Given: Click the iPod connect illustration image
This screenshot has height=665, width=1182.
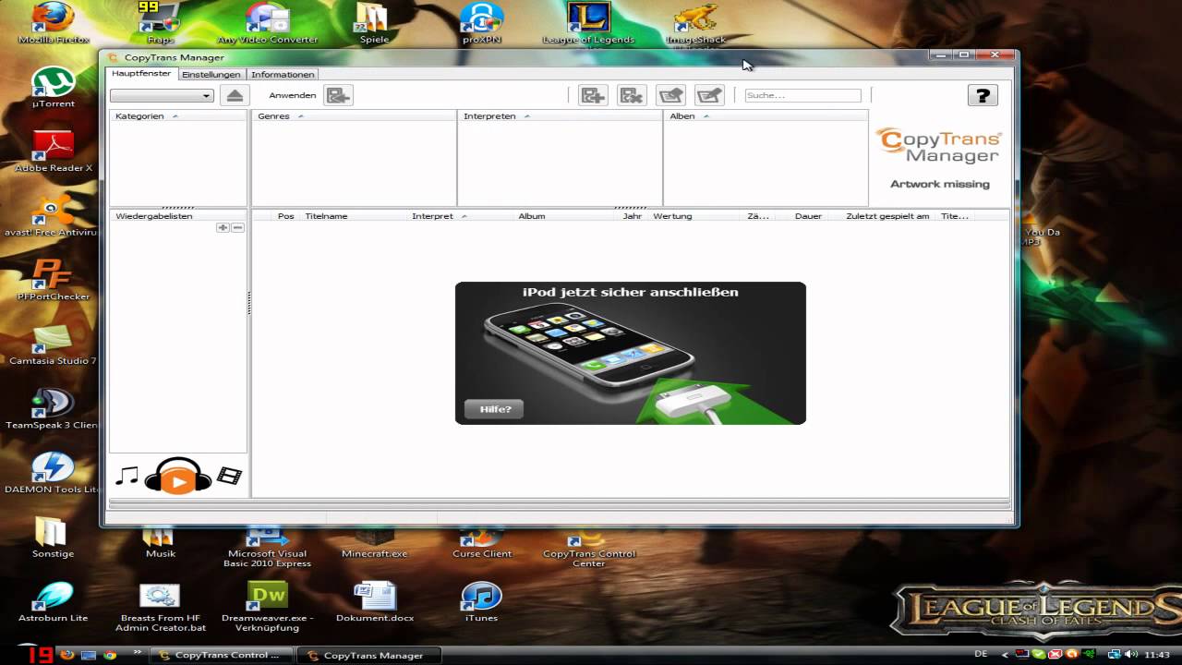Looking at the screenshot, I should 631,353.
